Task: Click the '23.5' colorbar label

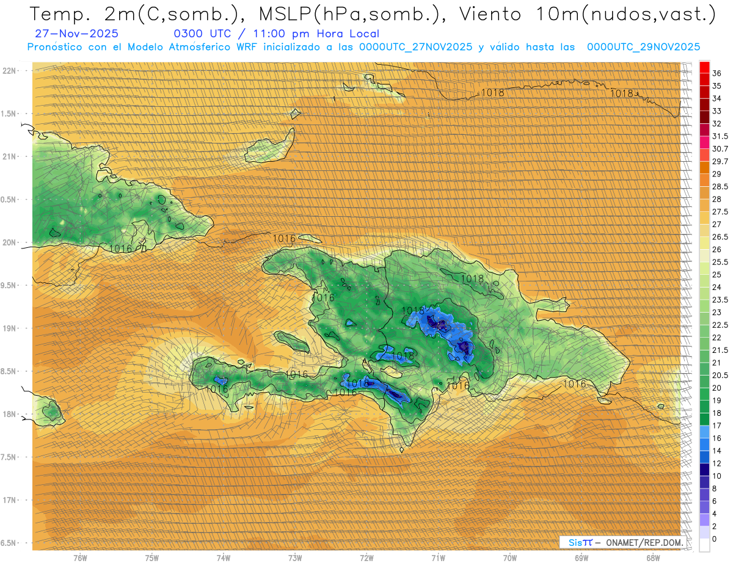Action: pyautogui.click(x=720, y=300)
